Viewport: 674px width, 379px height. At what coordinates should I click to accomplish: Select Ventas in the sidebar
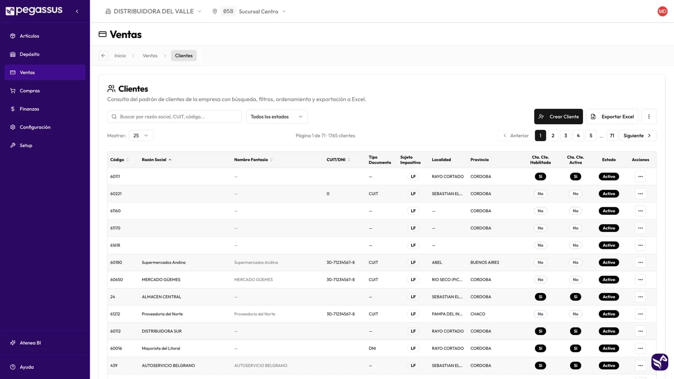click(45, 72)
